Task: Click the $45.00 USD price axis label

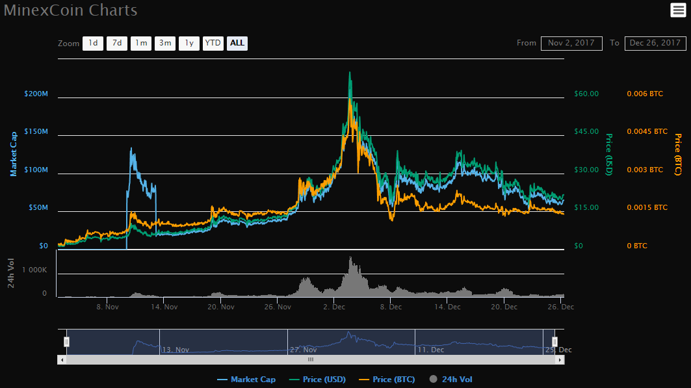Action: pyautogui.click(x=586, y=132)
